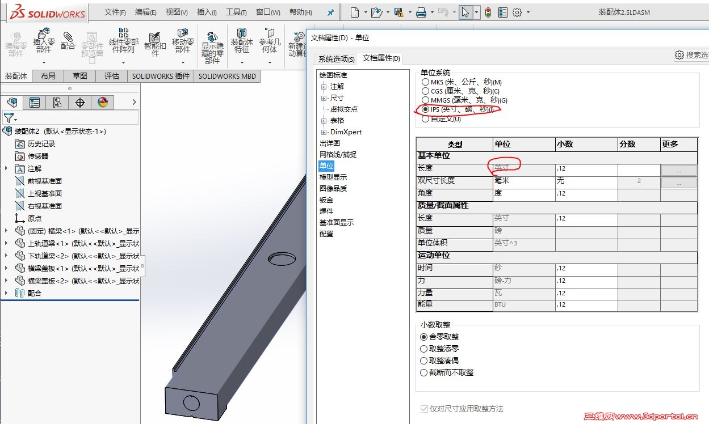
Task: Select 网格线/捕捉 in document properties list
Action: pos(338,154)
